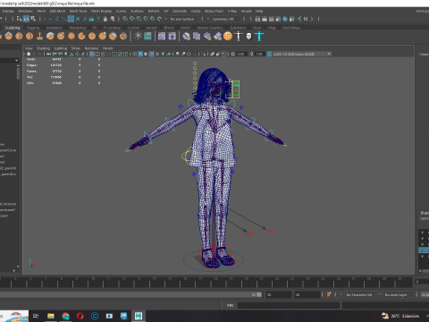Open the Mesh menu

41,11
